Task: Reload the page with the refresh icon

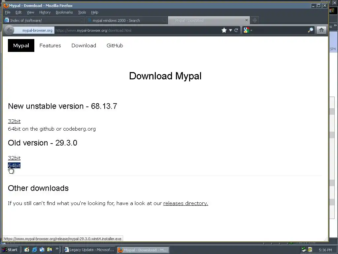Action: click(236, 30)
